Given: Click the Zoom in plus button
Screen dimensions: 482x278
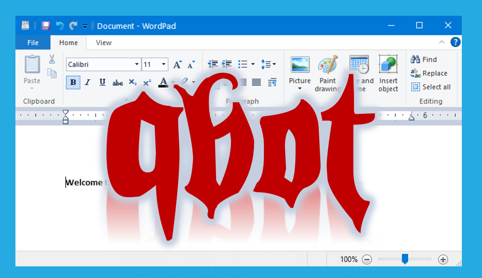Looking at the screenshot, I should coord(443,259).
